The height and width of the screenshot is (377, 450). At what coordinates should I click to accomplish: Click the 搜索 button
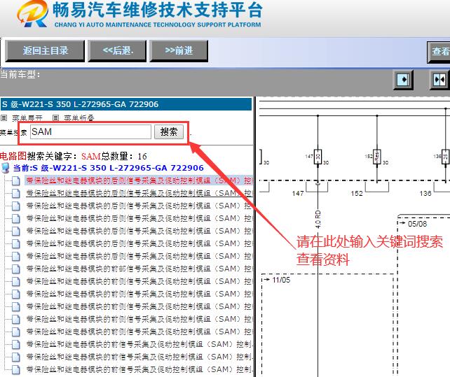(169, 131)
